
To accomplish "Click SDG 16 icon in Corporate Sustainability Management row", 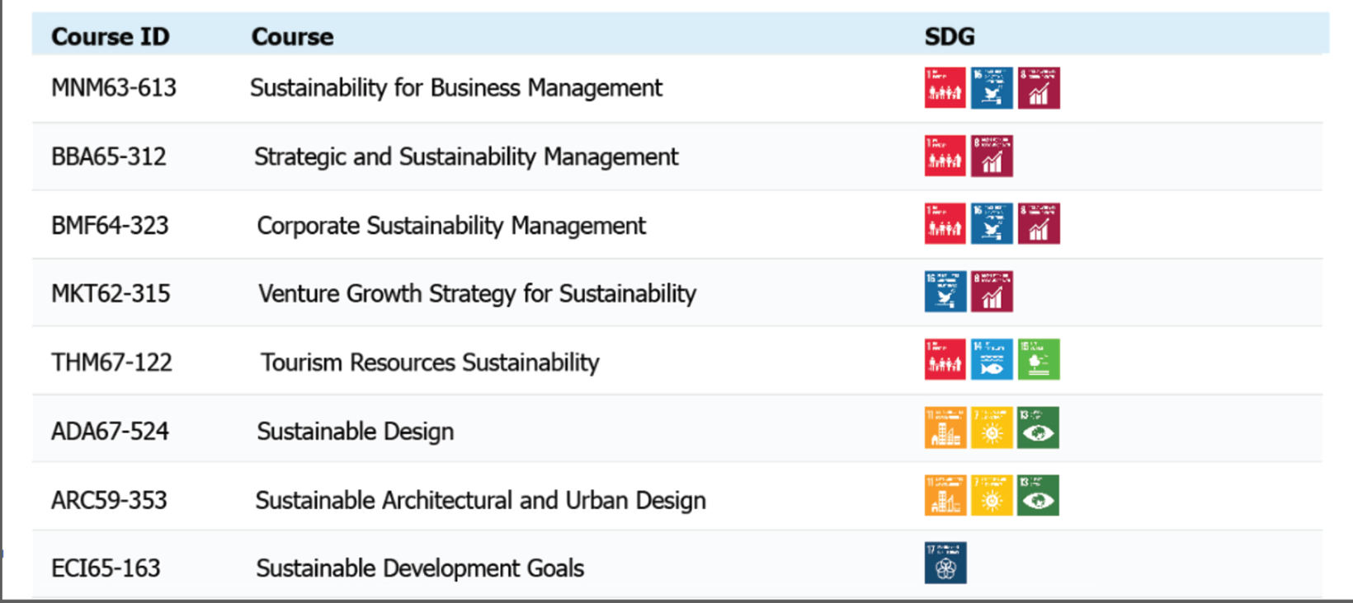I will click(x=991, y=224).
